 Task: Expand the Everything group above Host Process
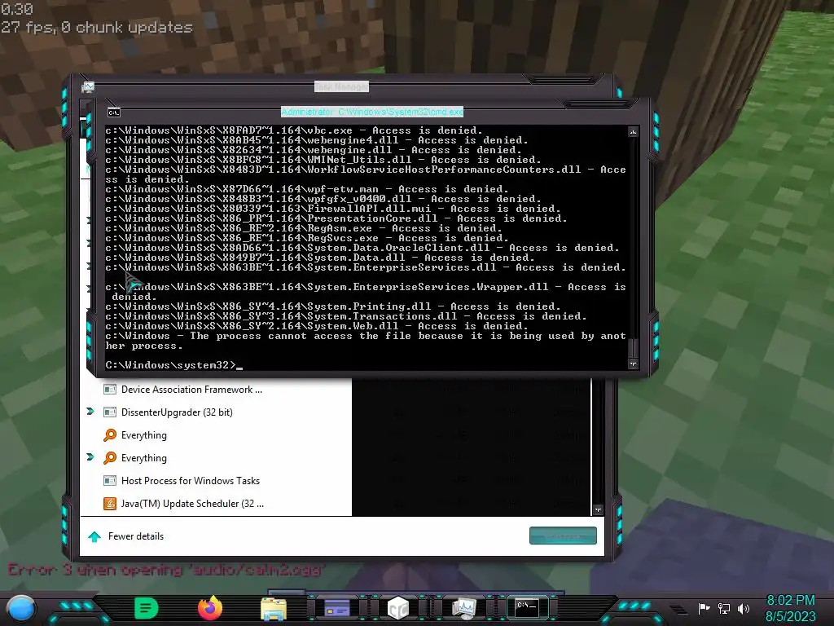tap(90, 457)
